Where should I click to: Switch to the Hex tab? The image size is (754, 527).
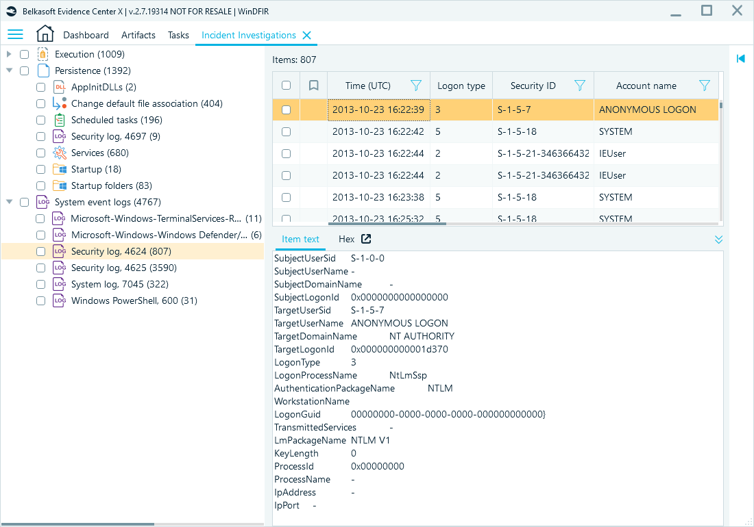[x=346, y=239]
